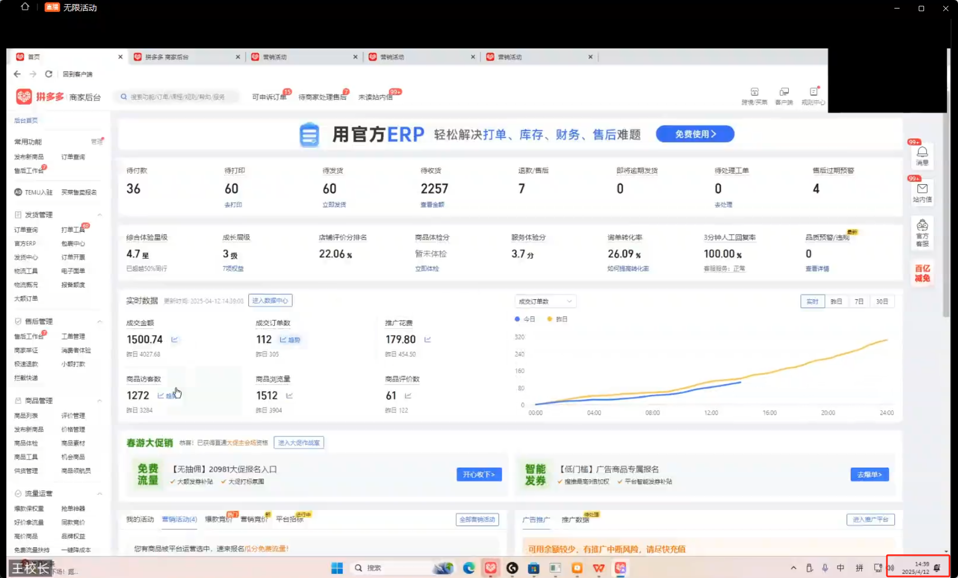Open the 成交订单数 metric dropdown
This screenshot has width=958, height=578.
point(545,301)
